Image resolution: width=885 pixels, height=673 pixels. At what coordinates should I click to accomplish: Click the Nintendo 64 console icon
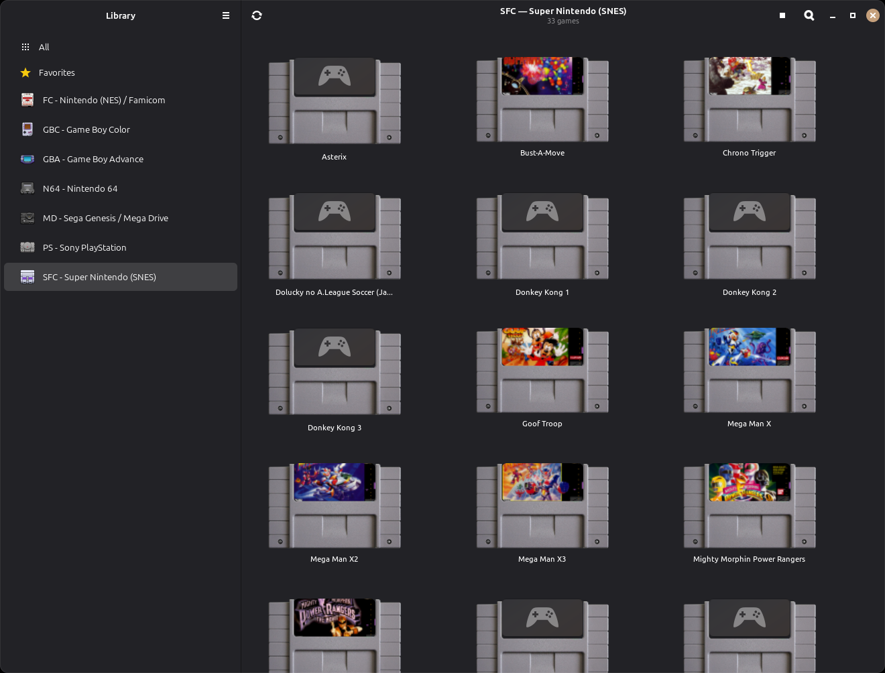(27, 188)
